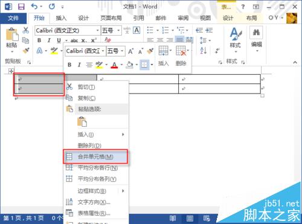The height and width of the screenshot is (224, 302).
Task: Toggle underline in the ribbon
Action: pos(59,40)
